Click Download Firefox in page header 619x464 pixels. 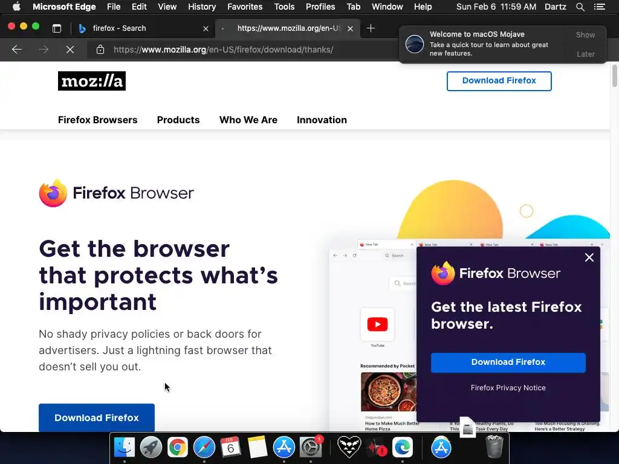pos(499,81)
